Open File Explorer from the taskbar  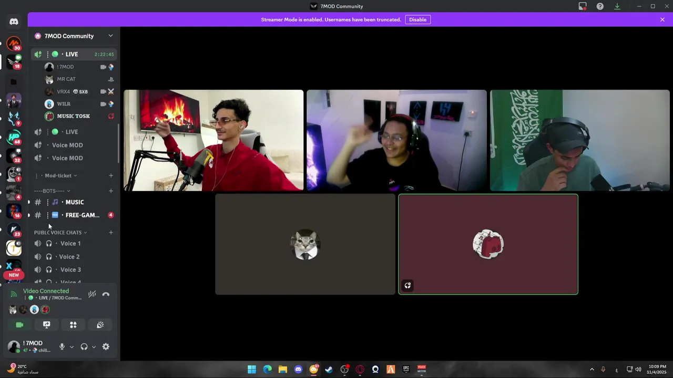[x=283, y=369]
